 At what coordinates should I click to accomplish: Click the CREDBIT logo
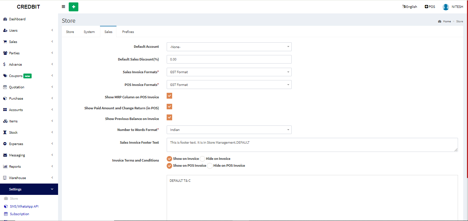(29, 7)
